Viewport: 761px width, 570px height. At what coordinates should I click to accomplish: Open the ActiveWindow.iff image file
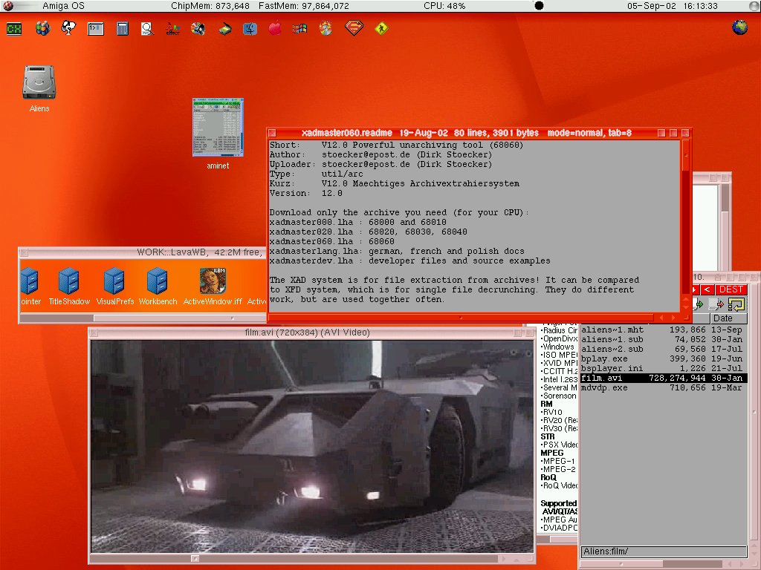(x=213, y=282)
